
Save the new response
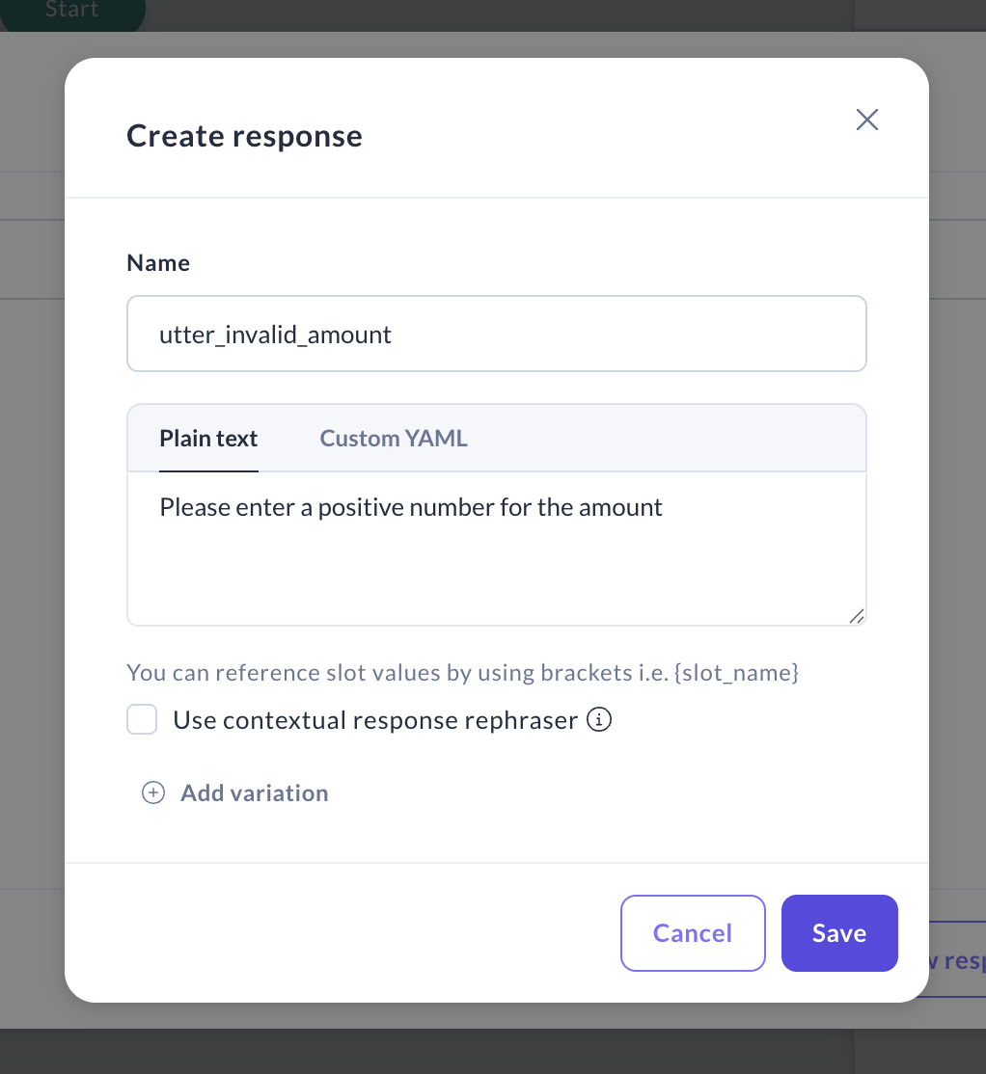(x=838, y=933)
